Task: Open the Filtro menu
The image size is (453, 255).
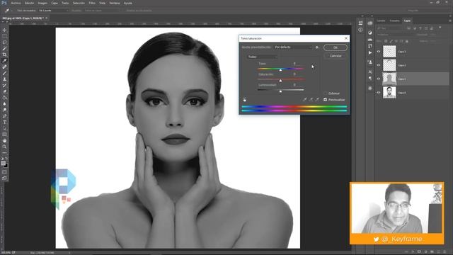Action: (92, 3)
